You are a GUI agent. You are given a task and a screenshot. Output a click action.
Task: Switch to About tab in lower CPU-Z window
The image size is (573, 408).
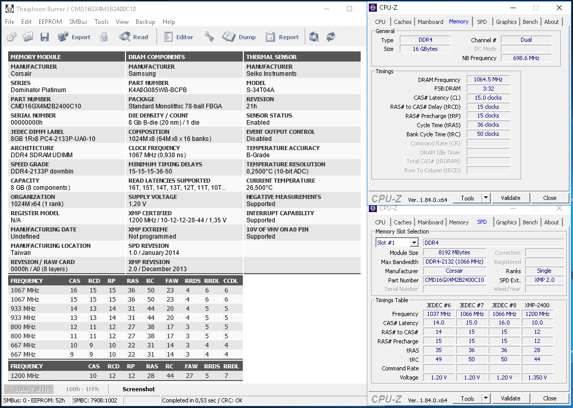552,222
